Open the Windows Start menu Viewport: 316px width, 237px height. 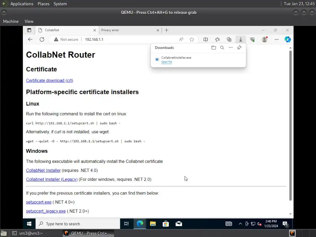[x=29, y=224]
